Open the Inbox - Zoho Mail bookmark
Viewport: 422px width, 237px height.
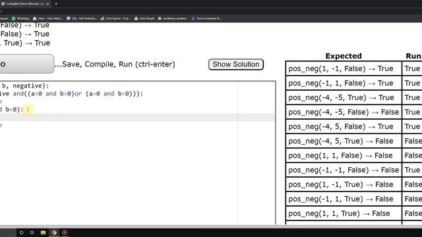(47, 18)
